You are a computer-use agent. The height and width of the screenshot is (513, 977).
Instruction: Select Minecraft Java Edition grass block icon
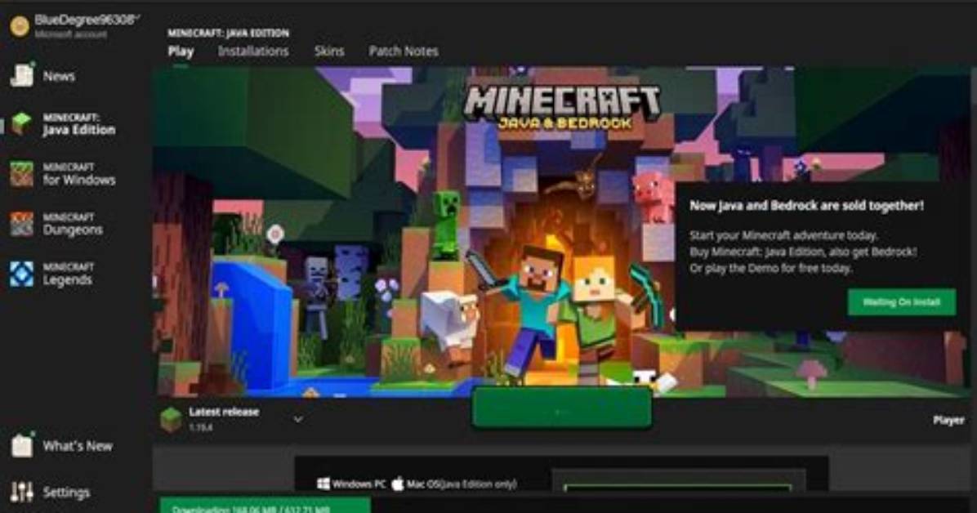[x=22, y=124]
